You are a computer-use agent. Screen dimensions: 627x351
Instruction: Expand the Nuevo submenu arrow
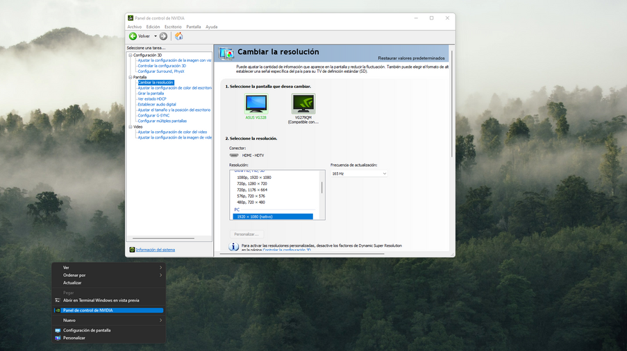(x=161, y=320)
